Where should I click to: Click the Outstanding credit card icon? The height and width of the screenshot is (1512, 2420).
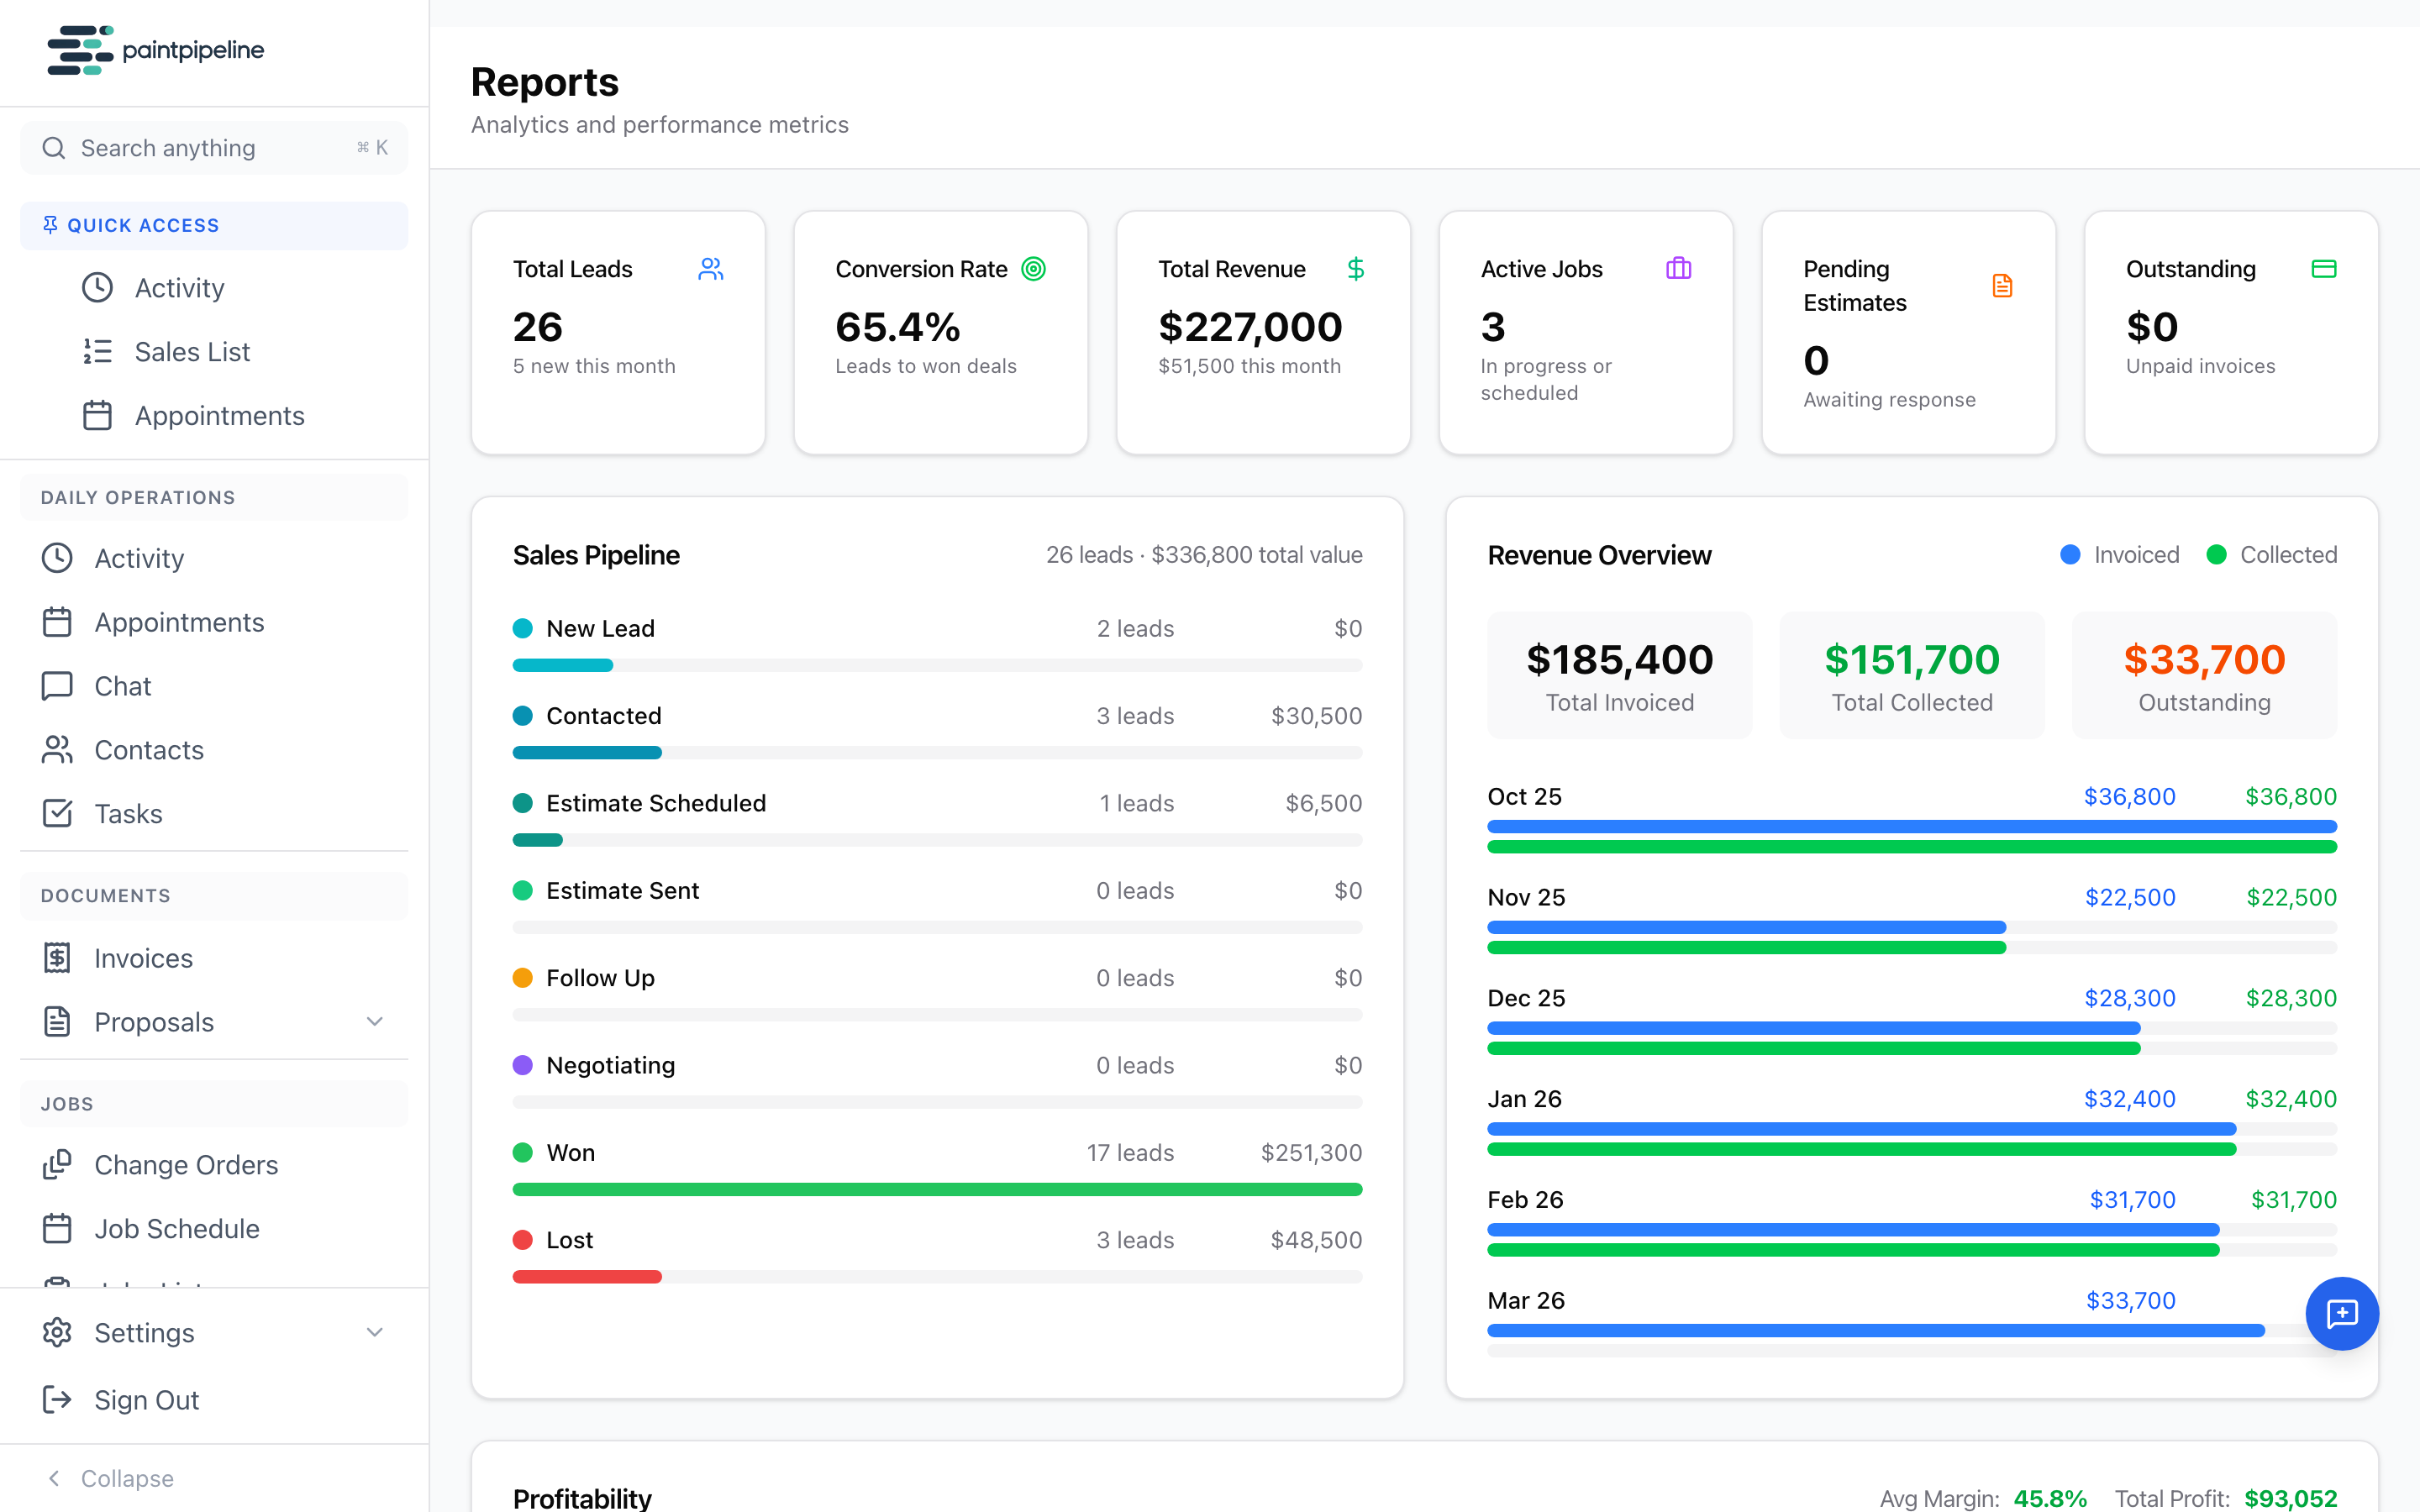[2325, 268]
